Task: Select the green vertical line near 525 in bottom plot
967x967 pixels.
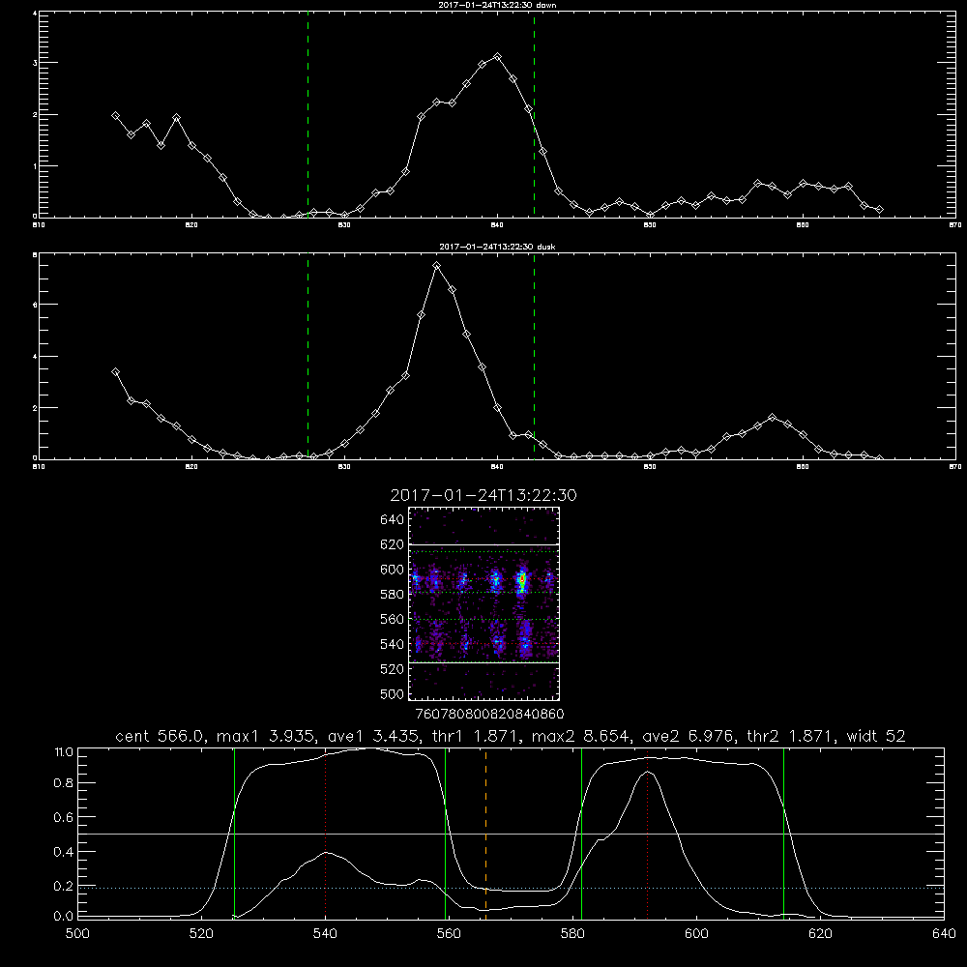Action: coord(234,833)
